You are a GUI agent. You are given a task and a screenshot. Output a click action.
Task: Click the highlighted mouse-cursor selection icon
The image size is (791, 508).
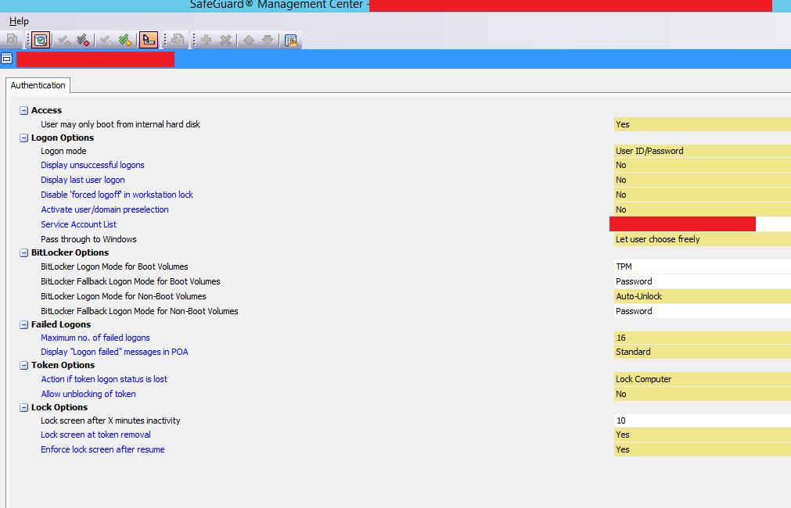click(x=149, y=40)
